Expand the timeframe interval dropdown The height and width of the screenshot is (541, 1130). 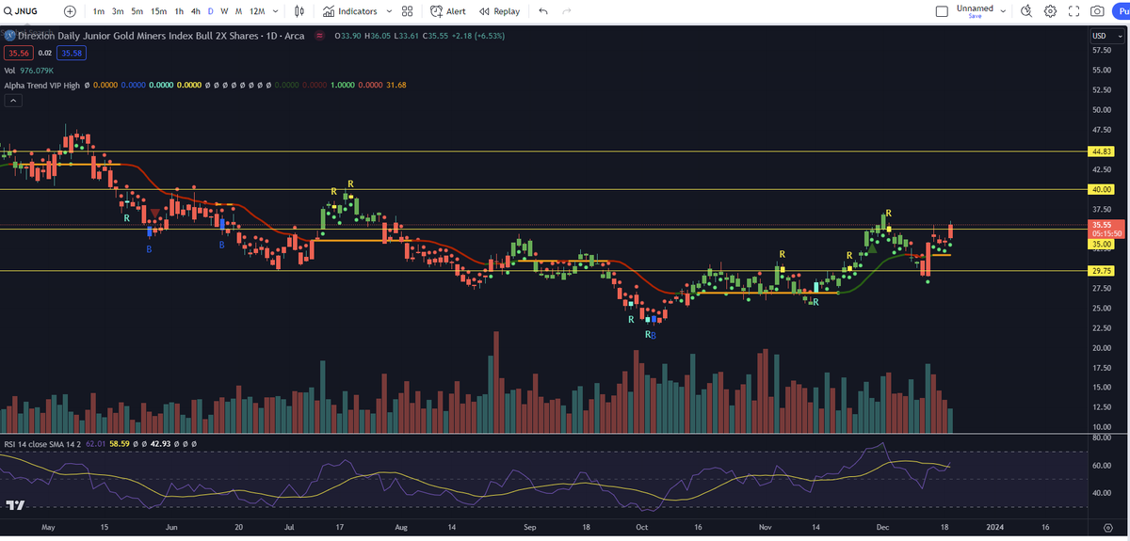(276, 11)
